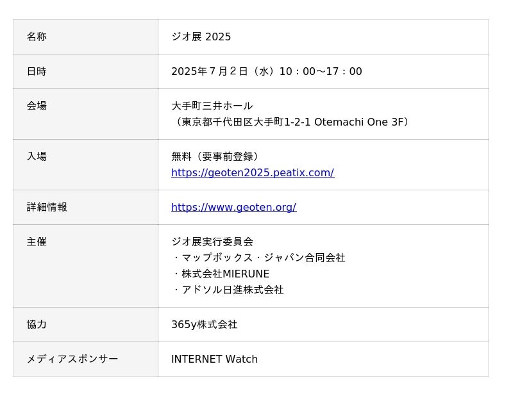Viewport: 513px width, 396px height.
Task: Click the 365y株式会社 cooperation text
Action: (x=204, y=325)
